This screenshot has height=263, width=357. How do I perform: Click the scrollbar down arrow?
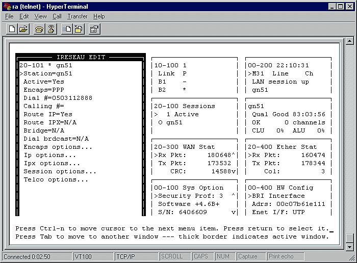pyautogui.click(x=350, y=247)
